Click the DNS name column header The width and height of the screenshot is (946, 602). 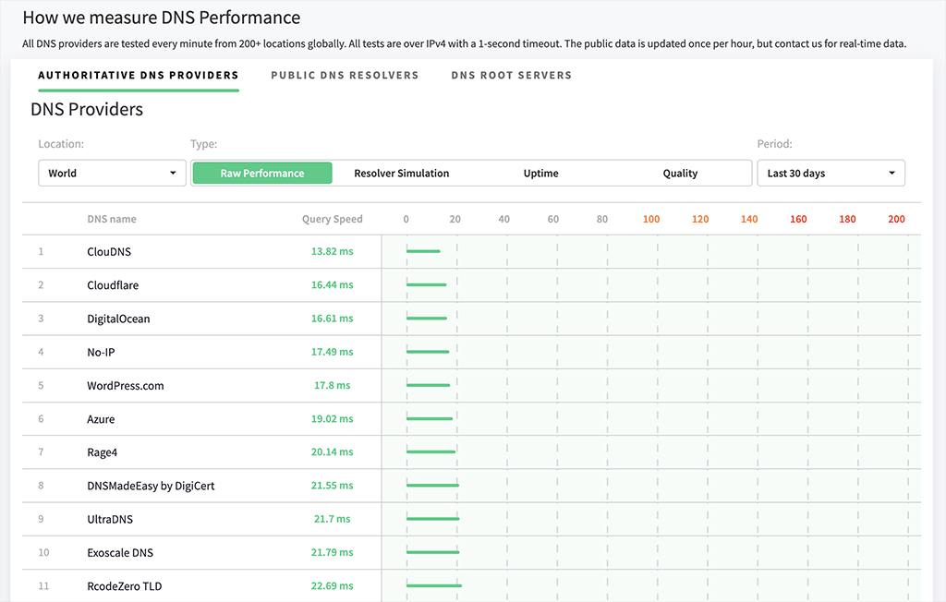pos(112,219)
